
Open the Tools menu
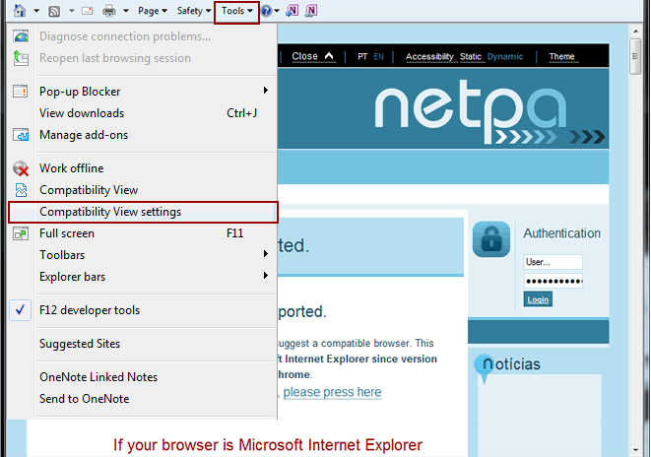[236, 11]
